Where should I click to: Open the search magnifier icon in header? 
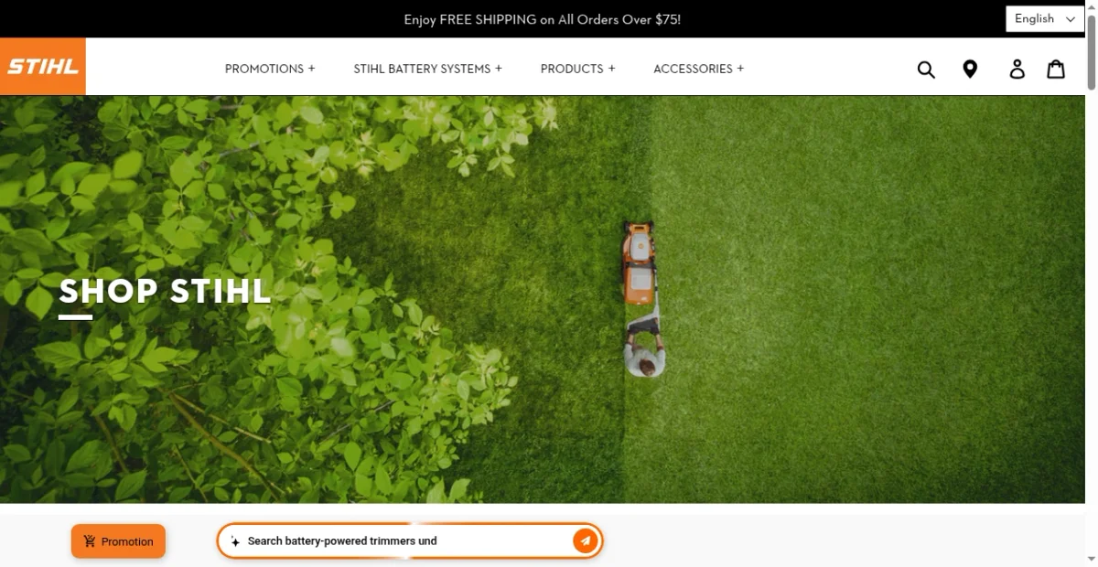926,70
